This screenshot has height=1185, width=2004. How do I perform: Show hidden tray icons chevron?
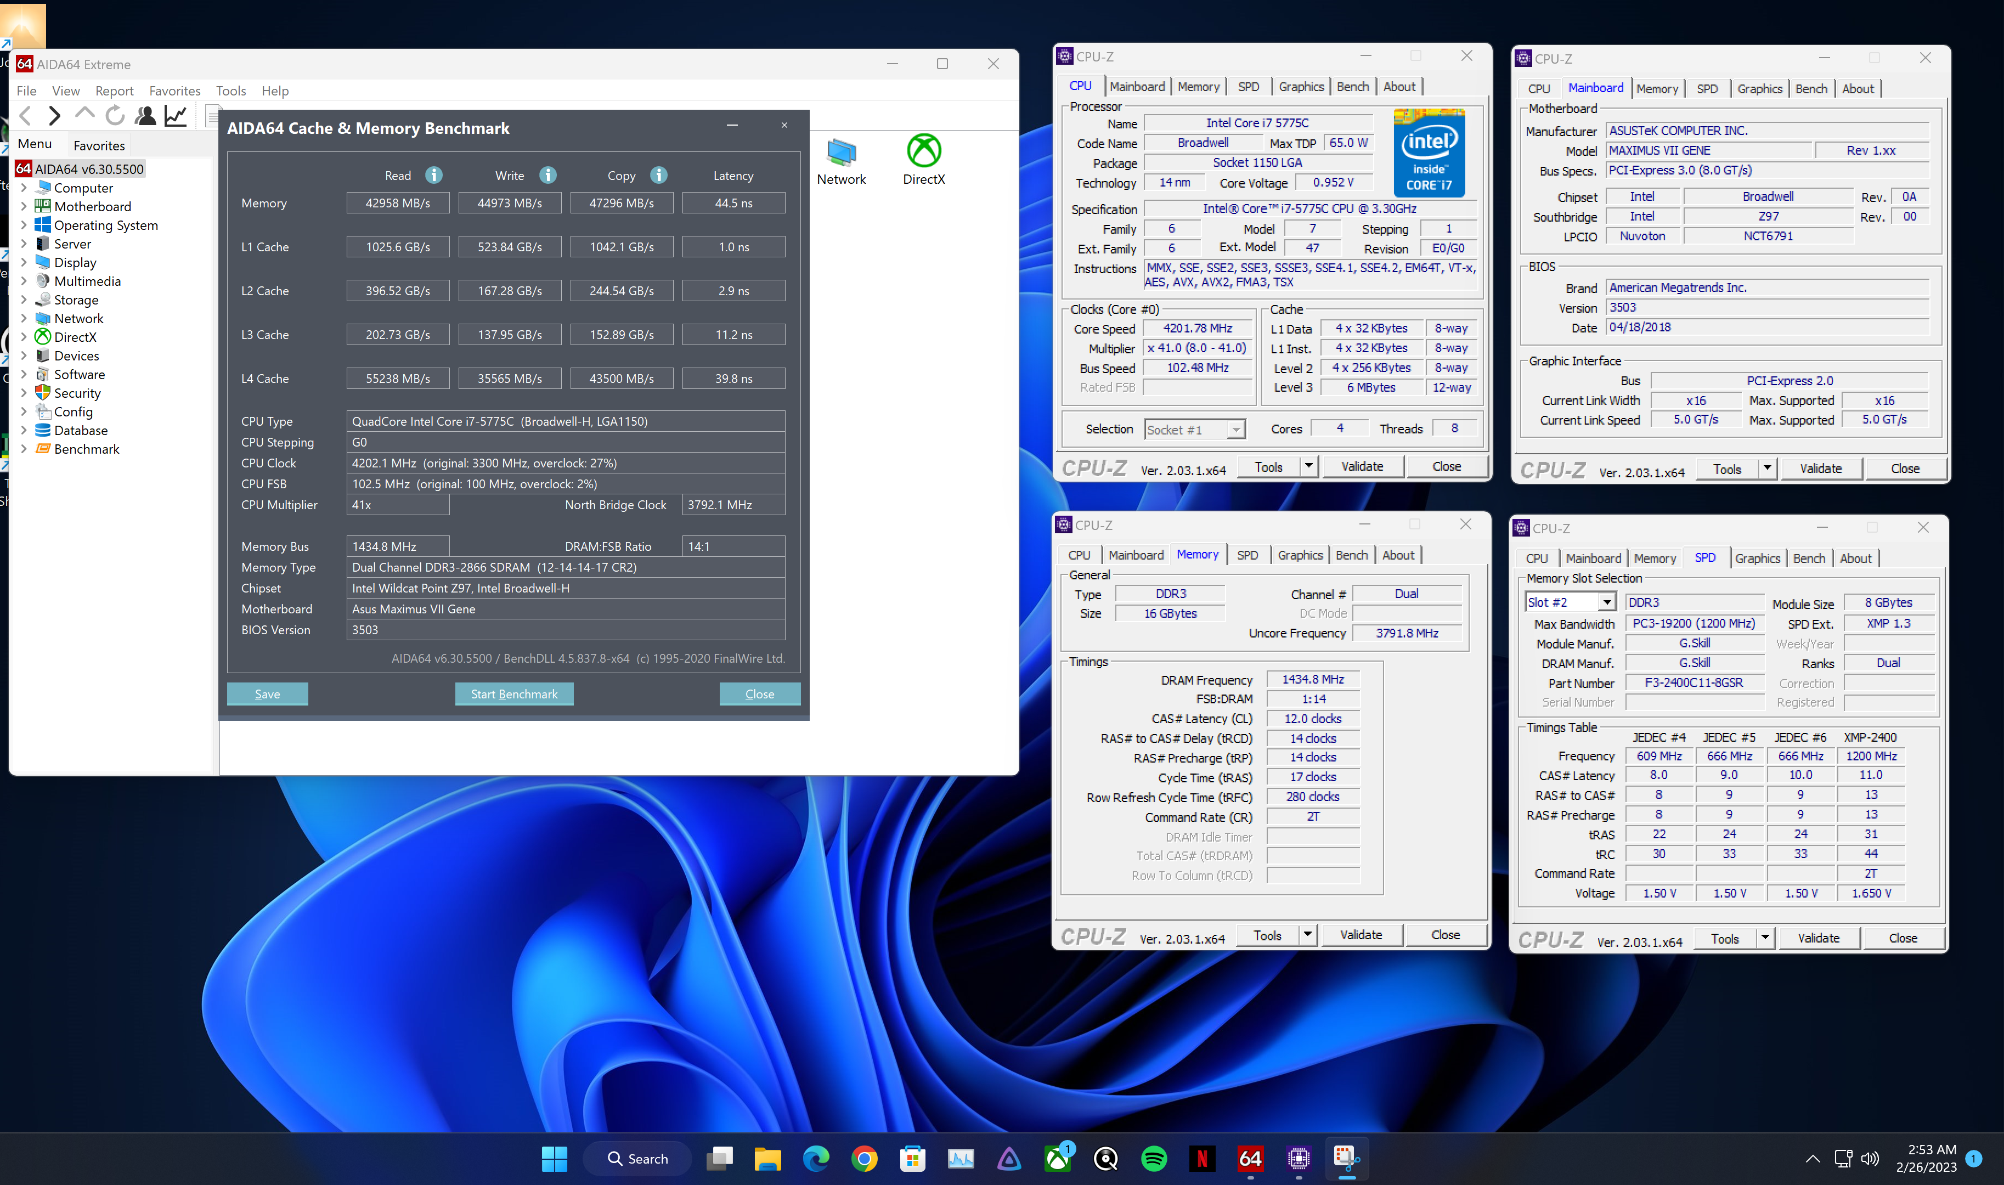[1813, 1159]
